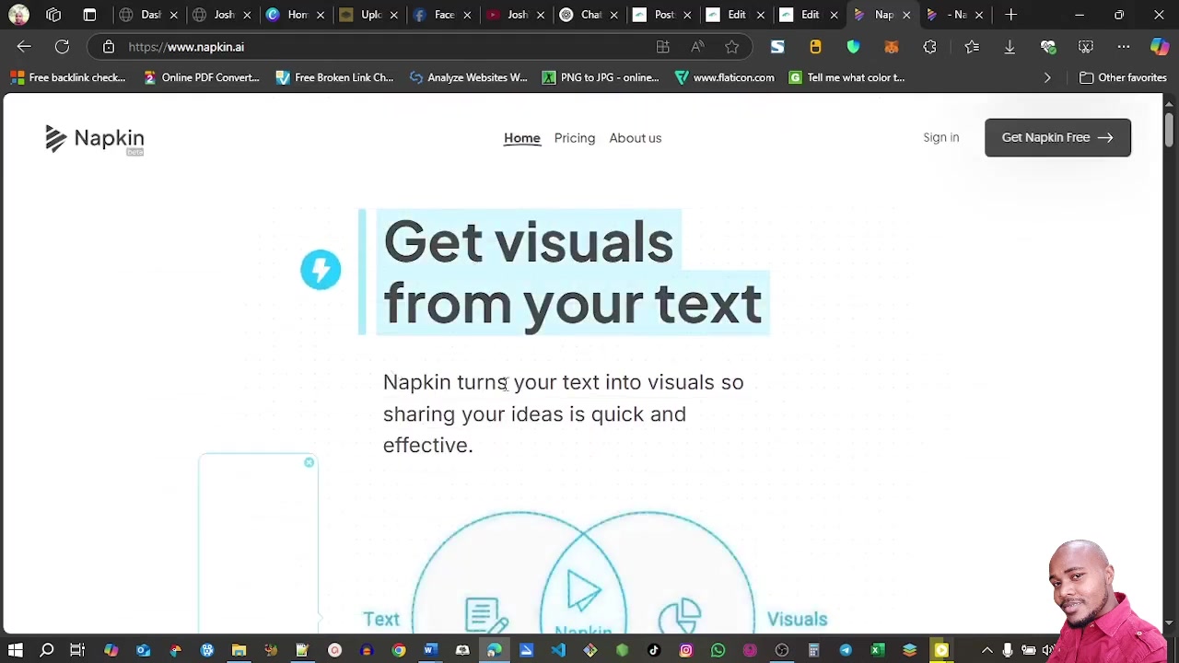View site information lock icon

(x=109, y=47)
